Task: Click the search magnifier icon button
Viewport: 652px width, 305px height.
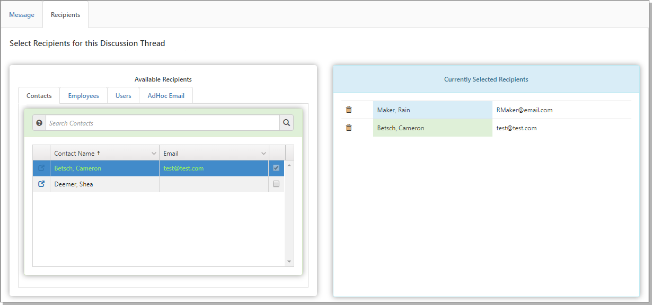Action: (287, 123)
